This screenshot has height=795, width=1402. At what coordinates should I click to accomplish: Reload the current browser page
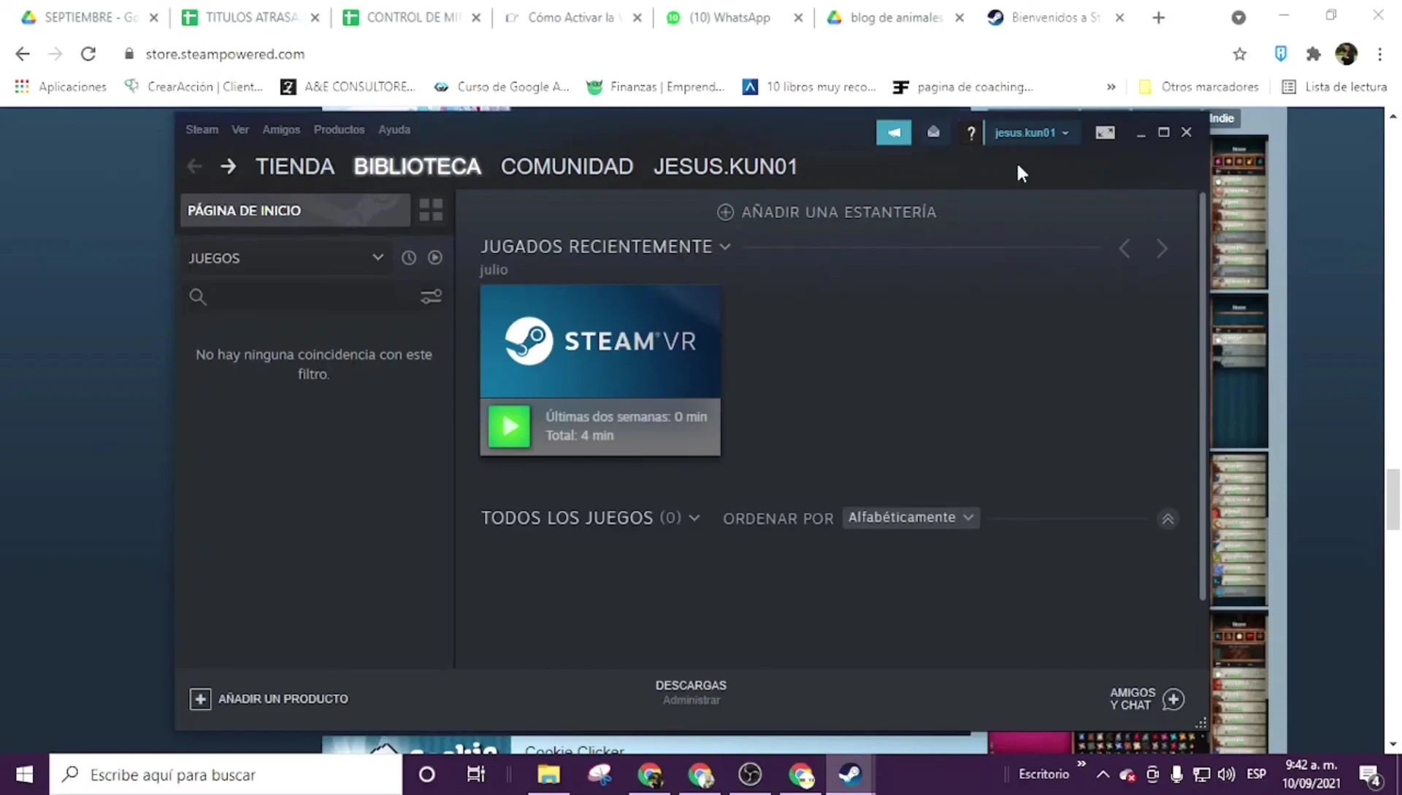(x=88, y=54)
